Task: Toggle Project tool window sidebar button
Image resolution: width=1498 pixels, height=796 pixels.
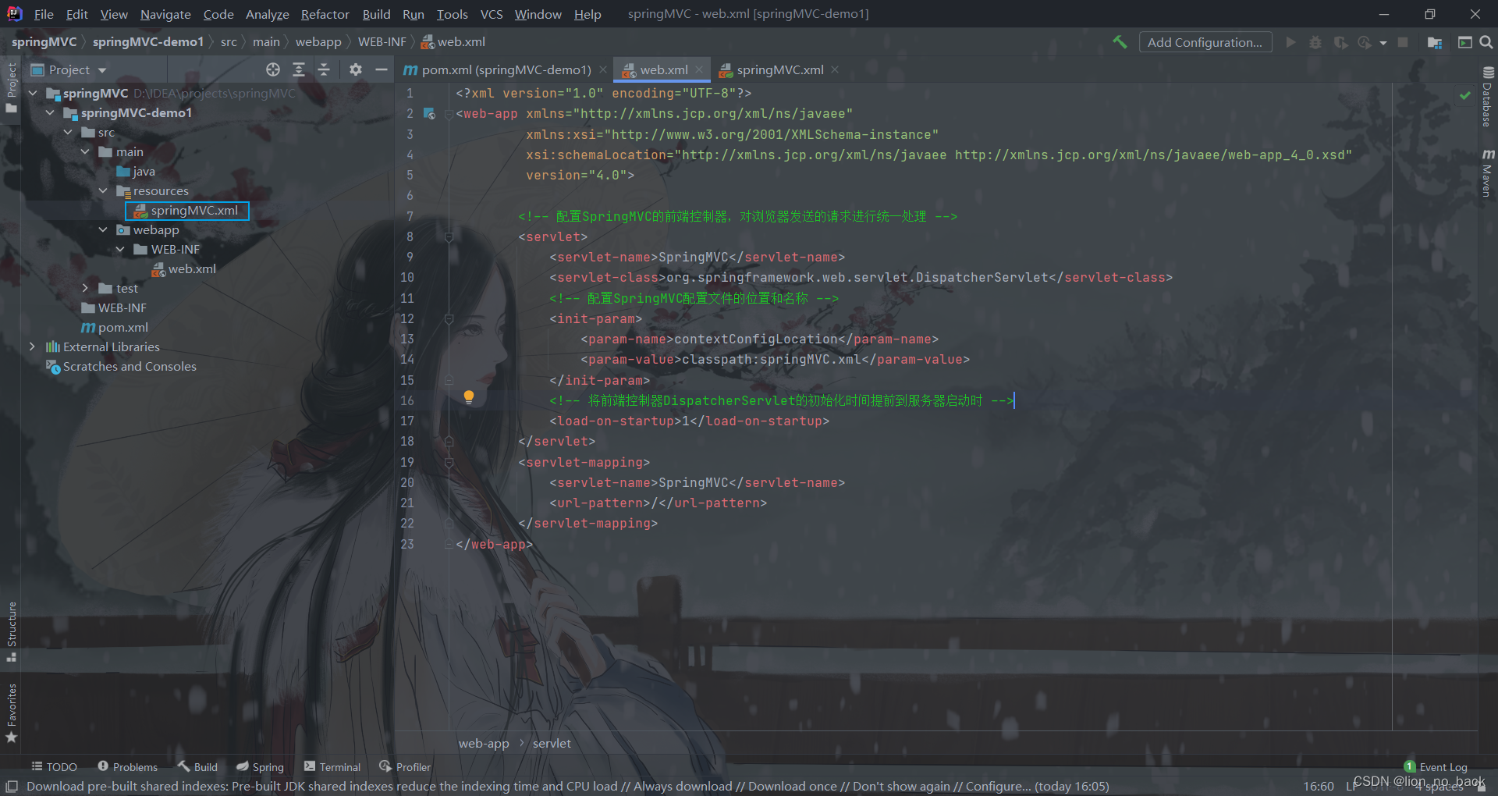Action: click(11, 87)
